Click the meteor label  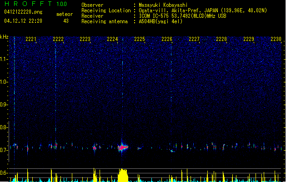(x=65, y=14)
